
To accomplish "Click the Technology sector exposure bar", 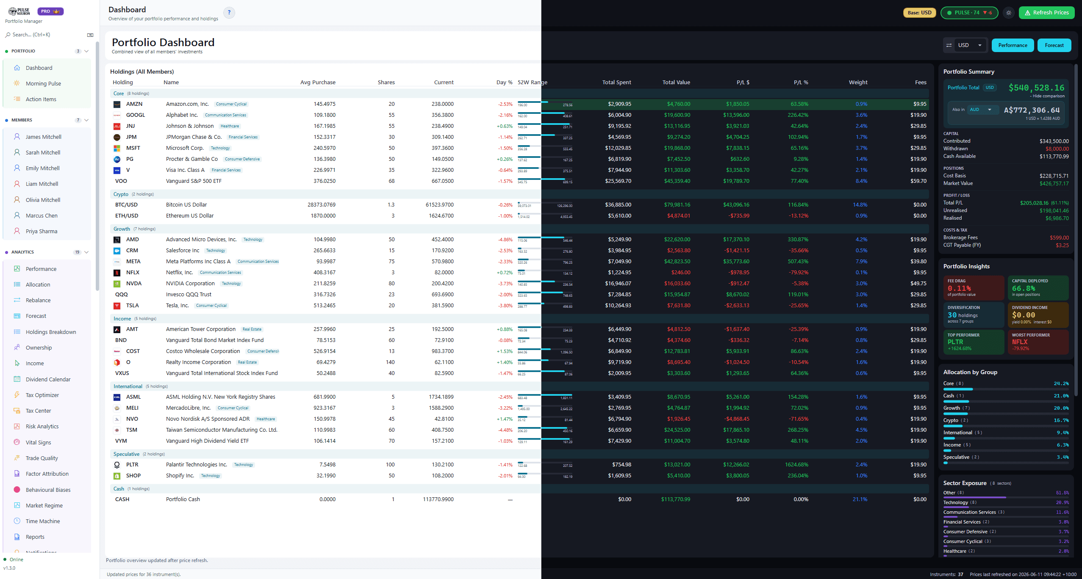I will click(1006, 507).
